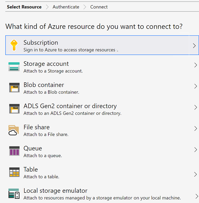Click the "What kind of Azure resource" heading

(x=94, y=27)
